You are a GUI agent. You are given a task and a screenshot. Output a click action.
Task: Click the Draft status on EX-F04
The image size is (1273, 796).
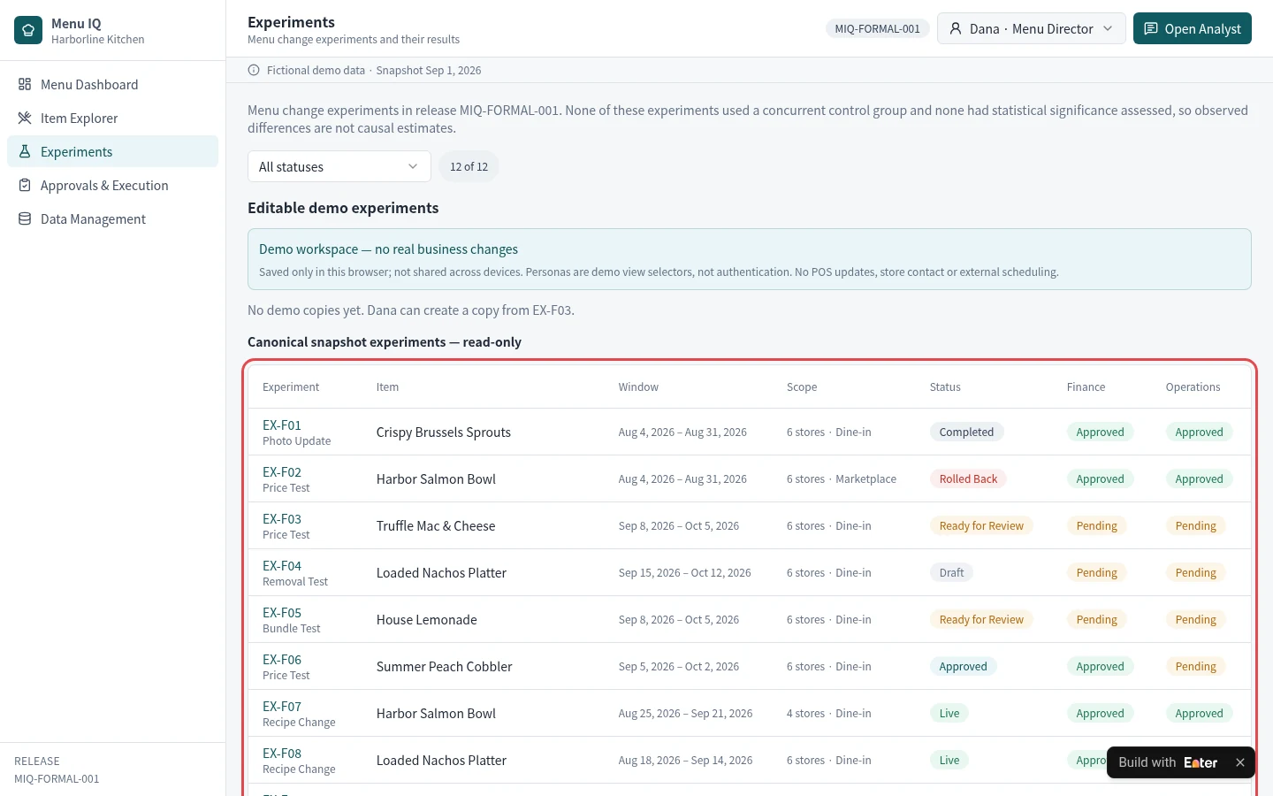[951, 572]
